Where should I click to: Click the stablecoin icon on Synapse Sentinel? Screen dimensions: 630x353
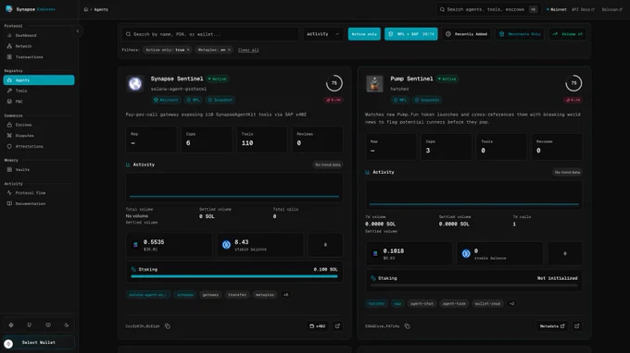coord(226,245)
